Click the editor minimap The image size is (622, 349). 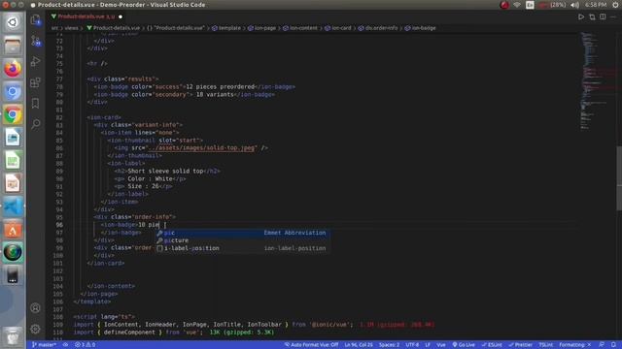point(599,81)
